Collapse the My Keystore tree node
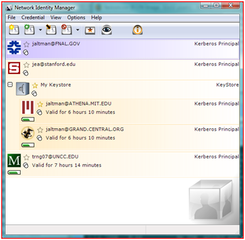Screen dimensions: 245x240 click(10, 84)
